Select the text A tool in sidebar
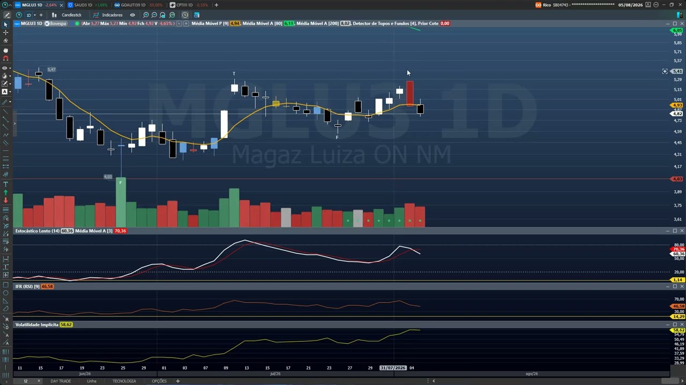Viewport: 686px width, 385px height. click(5, 92)
